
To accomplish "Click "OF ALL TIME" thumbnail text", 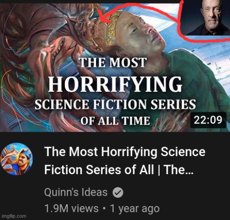I will [x=115, y=121].
